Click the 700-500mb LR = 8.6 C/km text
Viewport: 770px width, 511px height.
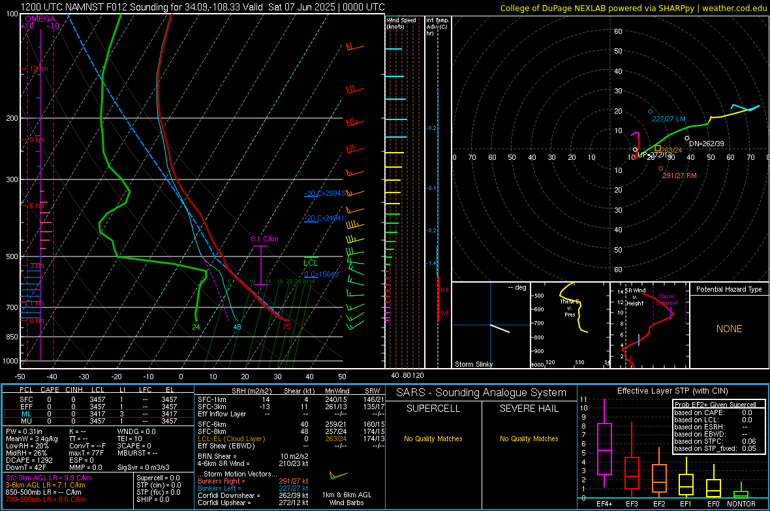[46, 499]
